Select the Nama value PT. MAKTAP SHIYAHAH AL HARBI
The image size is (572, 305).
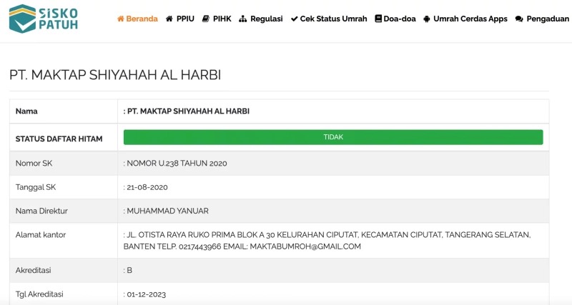(188, 111)
